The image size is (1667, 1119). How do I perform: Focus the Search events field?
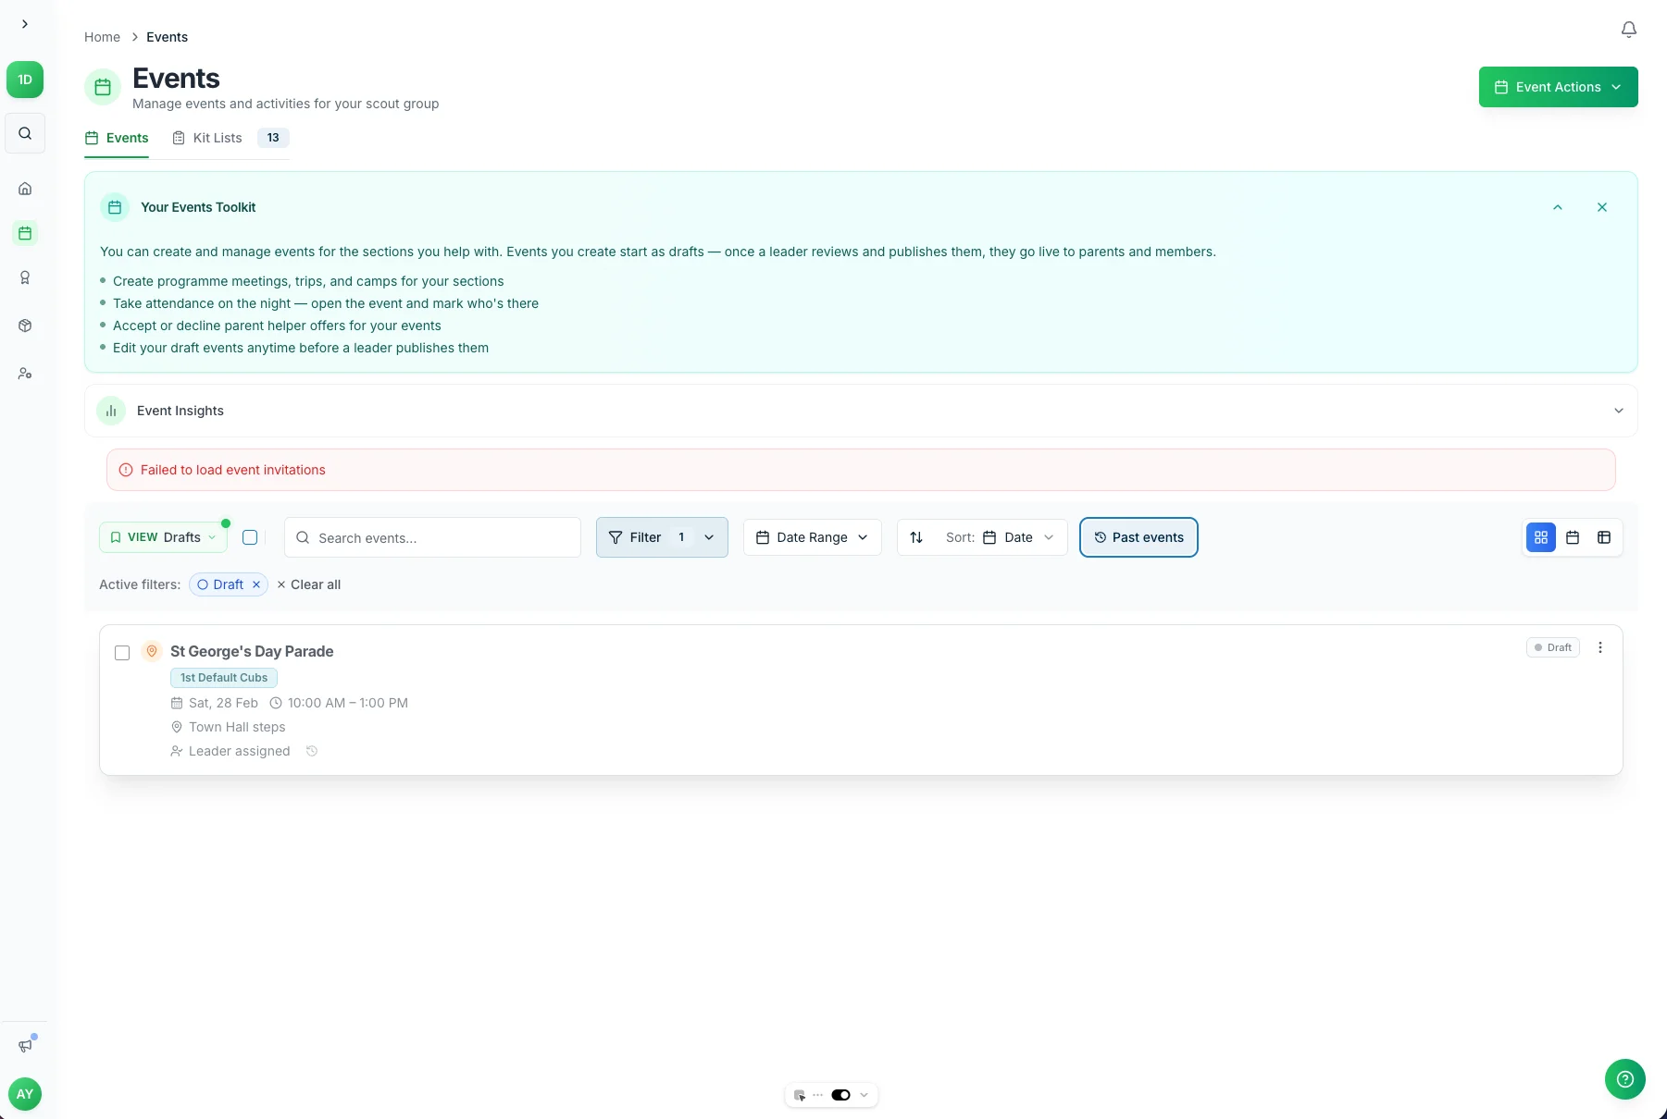click(432, 537)
